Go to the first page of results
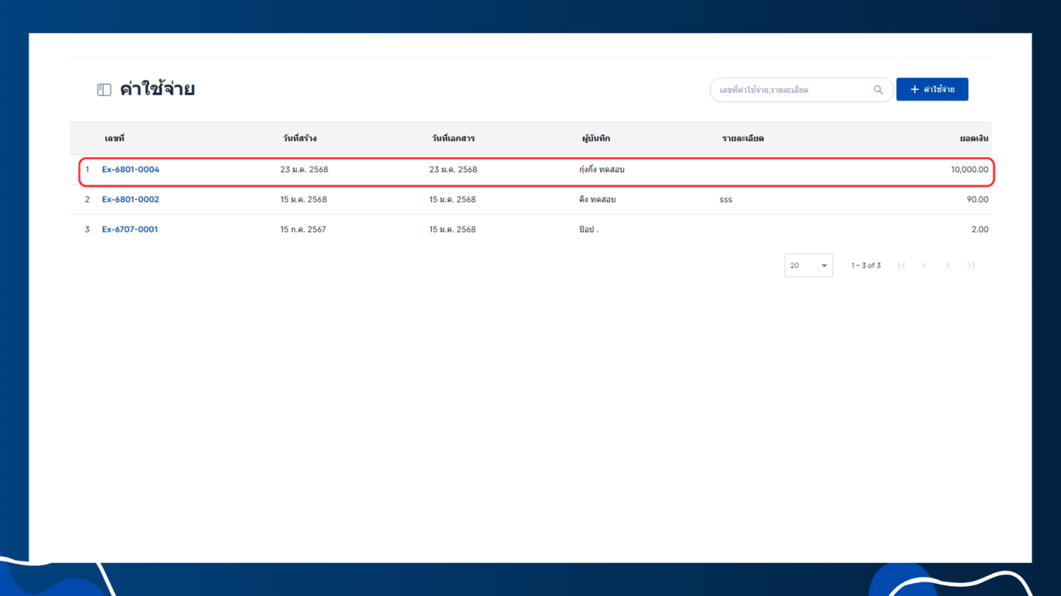1061x596 pixels. [901, 266]
